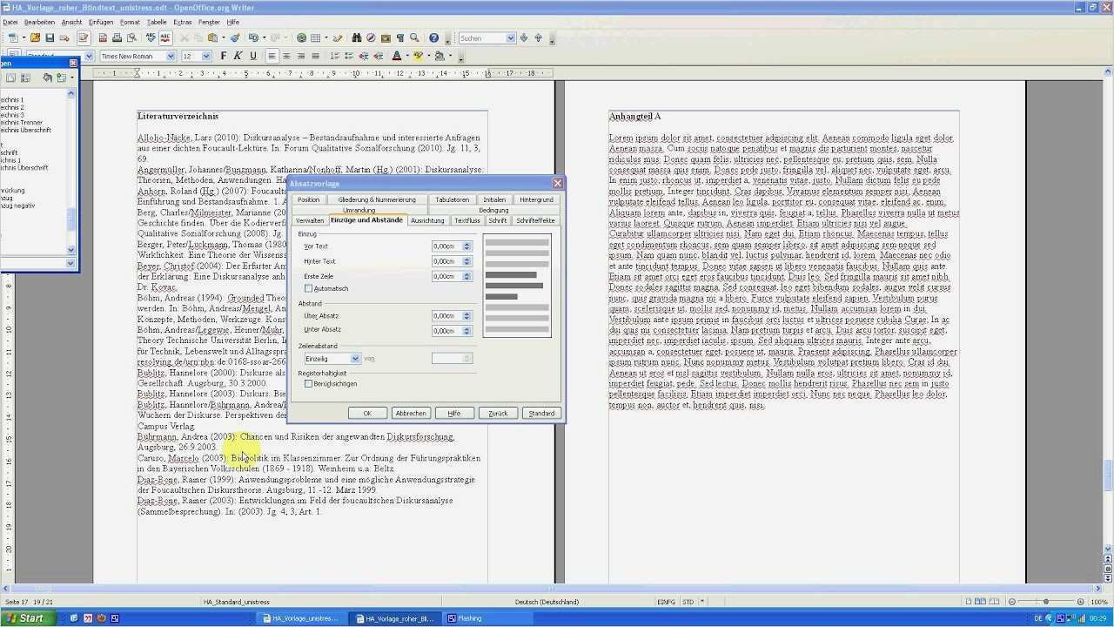Click the Standard button in dialog

[541, 413]
